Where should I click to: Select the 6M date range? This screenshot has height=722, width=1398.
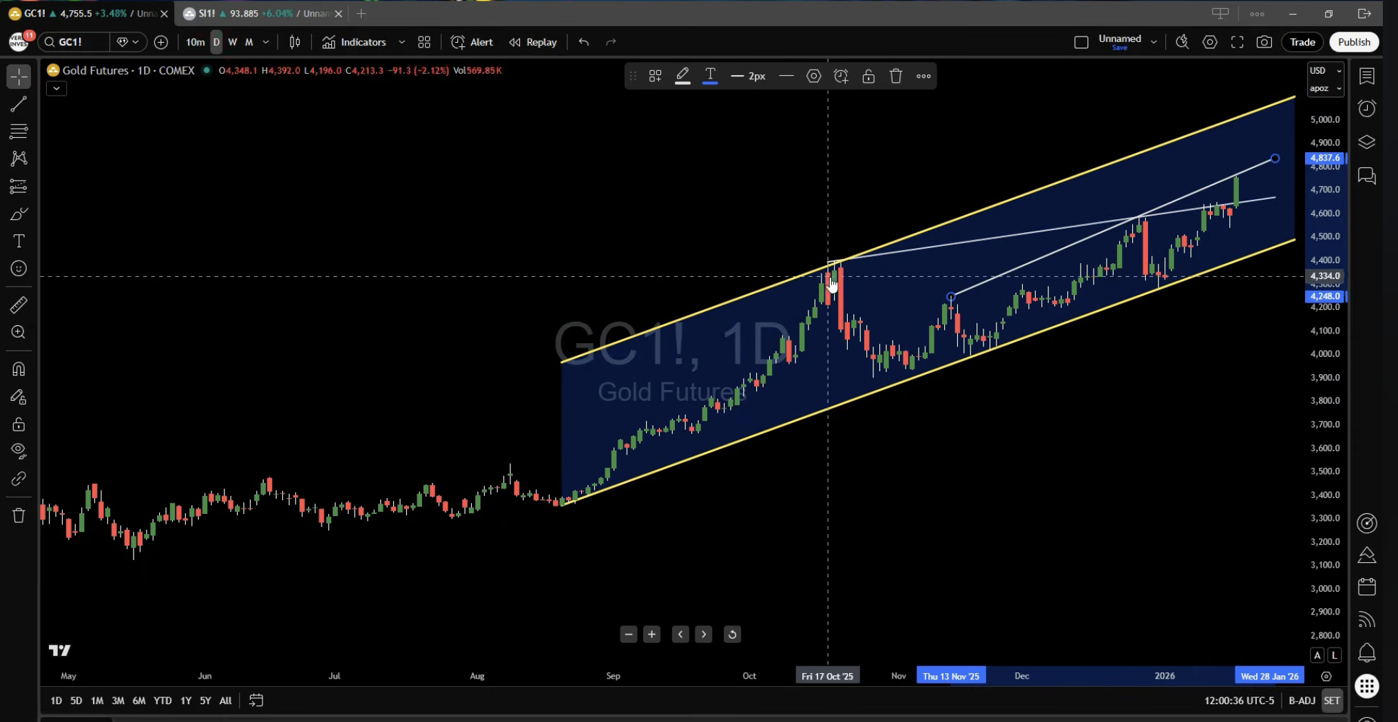138,701
